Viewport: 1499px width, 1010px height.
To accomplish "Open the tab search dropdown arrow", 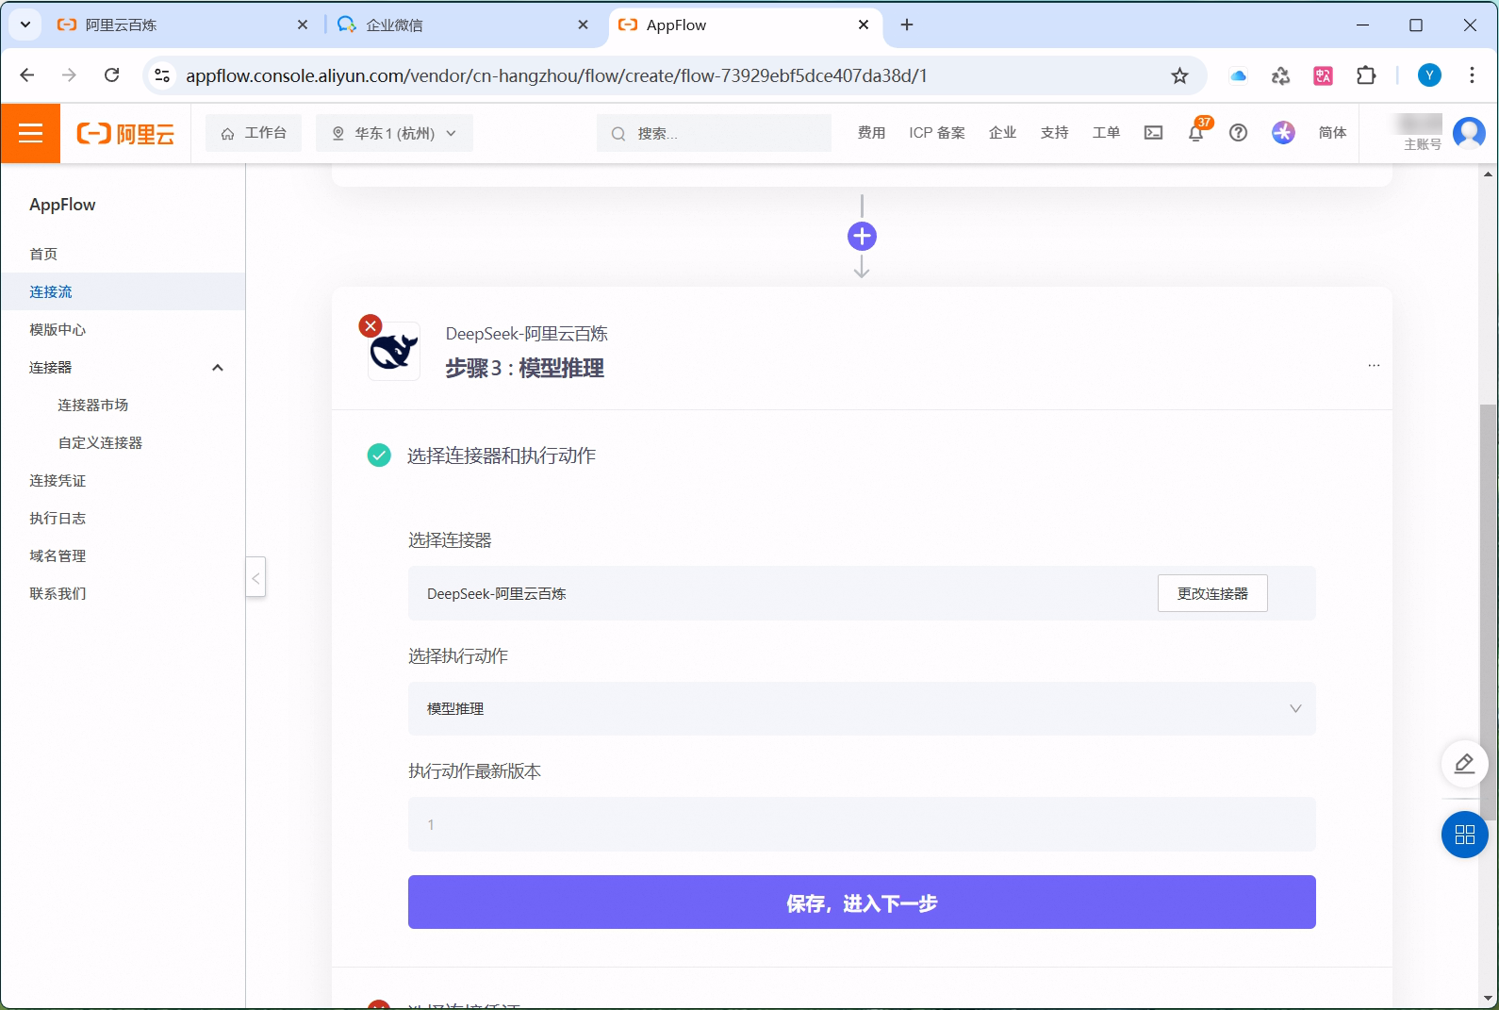I will [25, 25].
